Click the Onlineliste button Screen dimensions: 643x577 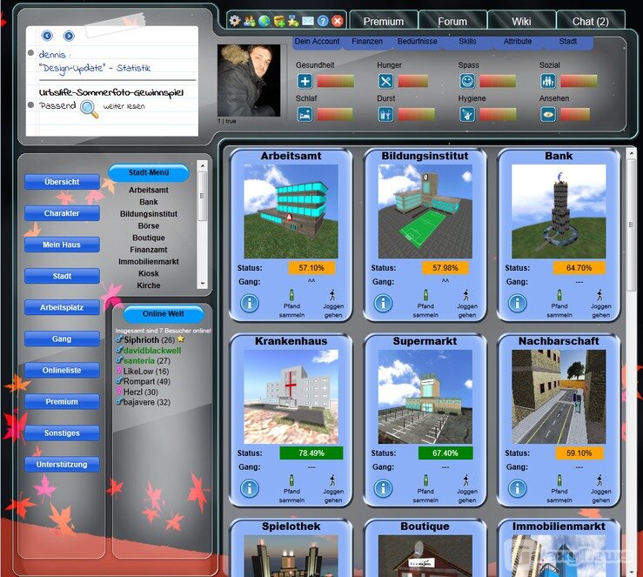(x=62, y=370)
